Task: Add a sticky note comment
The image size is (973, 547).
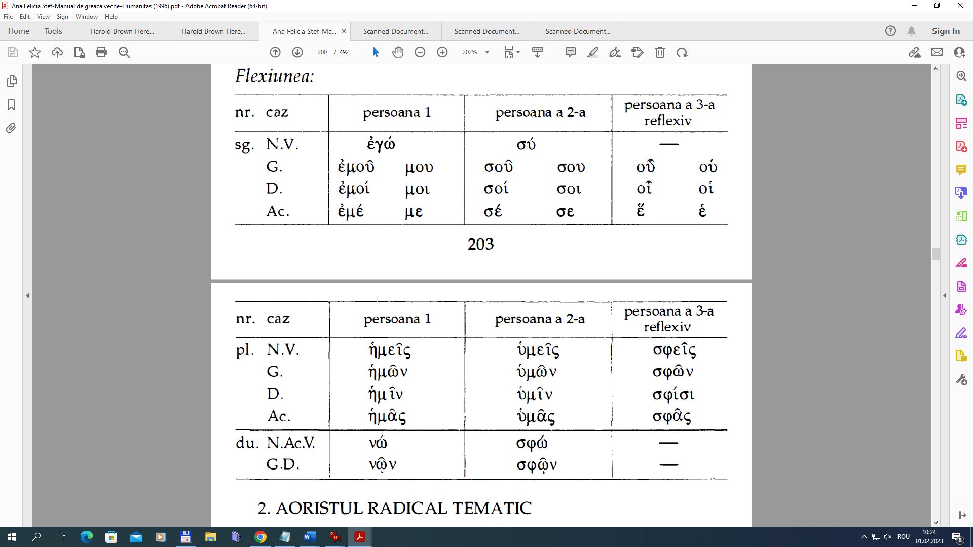Action: tap(570, 52)
